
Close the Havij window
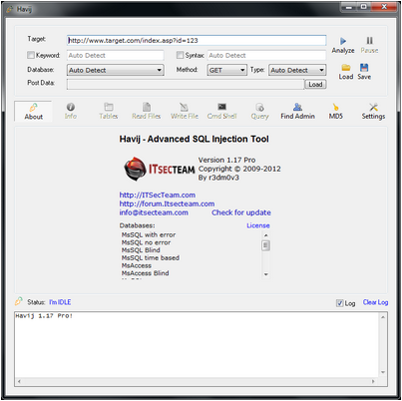tap(384, 7)
